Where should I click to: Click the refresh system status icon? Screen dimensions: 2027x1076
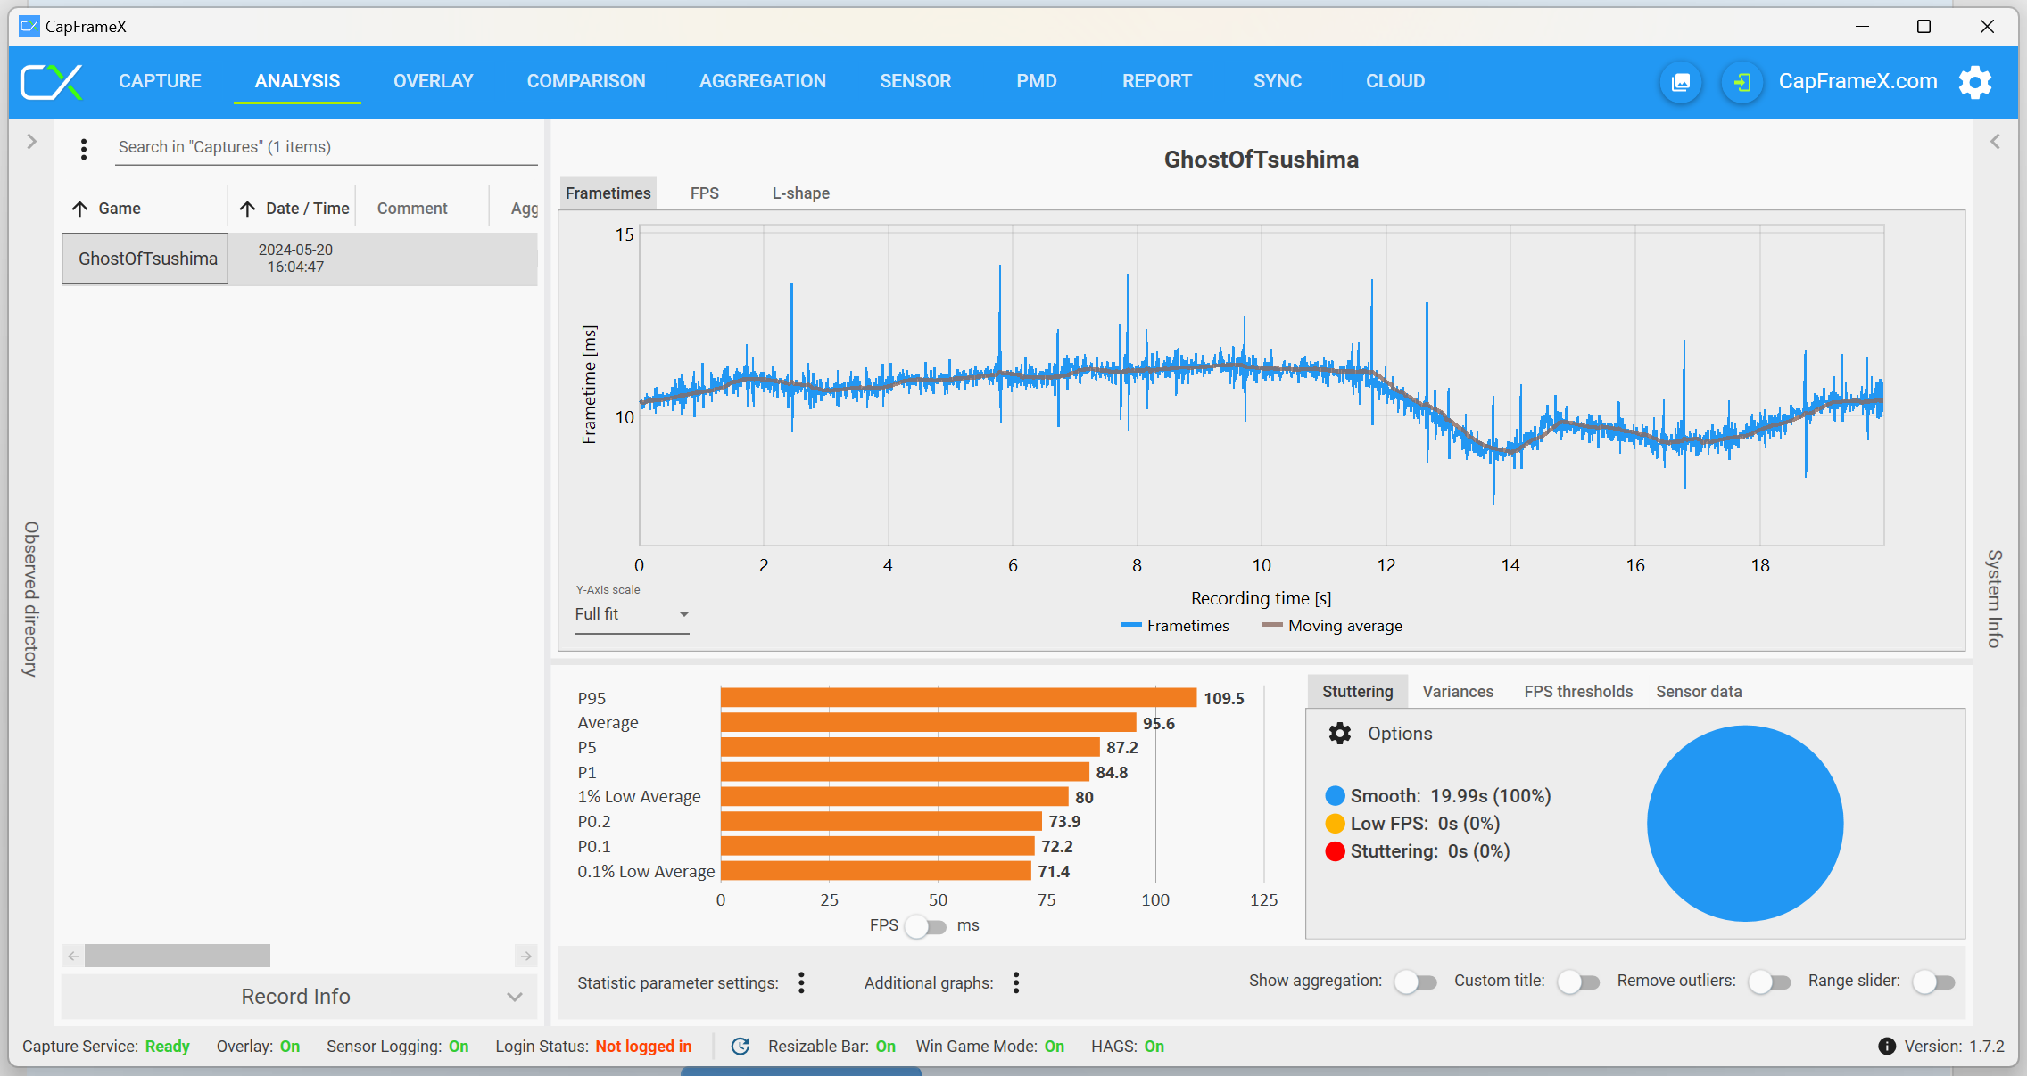[x=740, y=1047]
